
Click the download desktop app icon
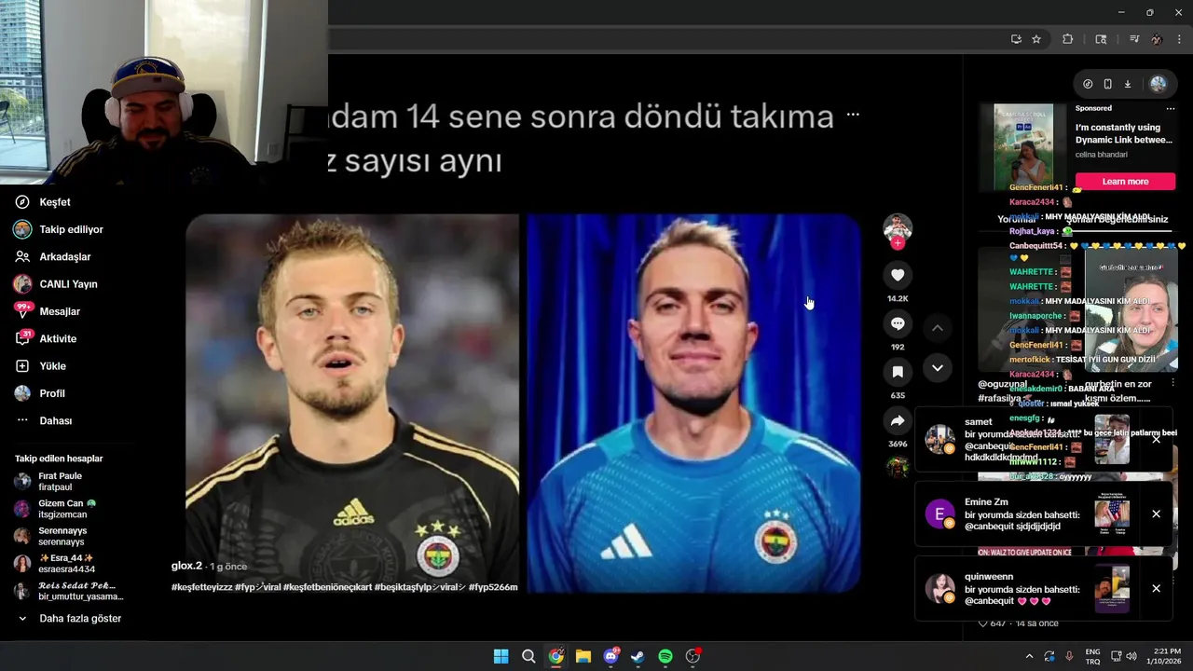pyautogui.click(x=1127, y=84)
